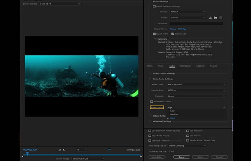
Task: Expand the Bitrate Settings section
Action: 150,116
